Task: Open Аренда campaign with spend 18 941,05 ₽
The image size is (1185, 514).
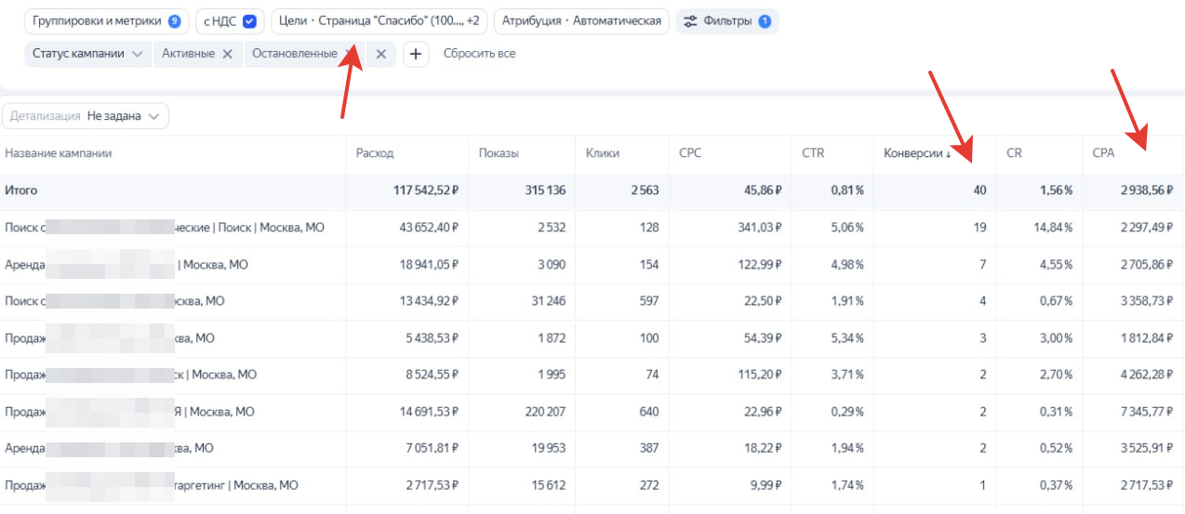Action: tap(126, 264)
